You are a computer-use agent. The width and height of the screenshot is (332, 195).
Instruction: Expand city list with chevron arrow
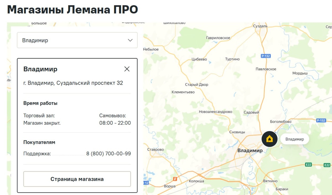[130, 40]
